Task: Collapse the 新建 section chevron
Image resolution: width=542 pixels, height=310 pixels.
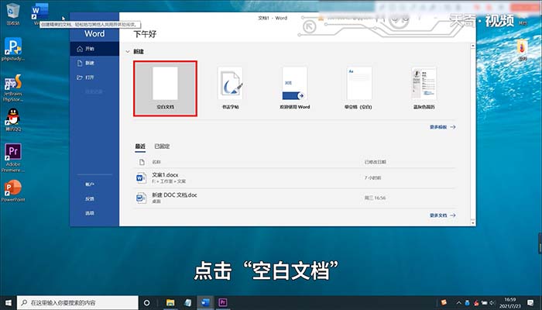Action: pos(128,52)
